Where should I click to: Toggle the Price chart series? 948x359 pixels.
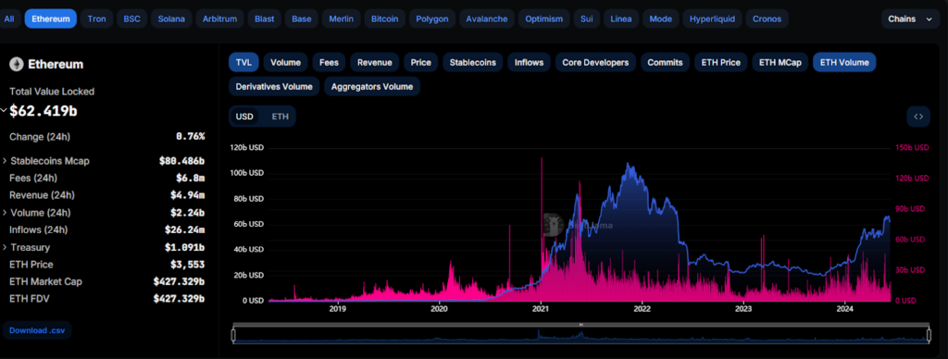click(421, 62)
